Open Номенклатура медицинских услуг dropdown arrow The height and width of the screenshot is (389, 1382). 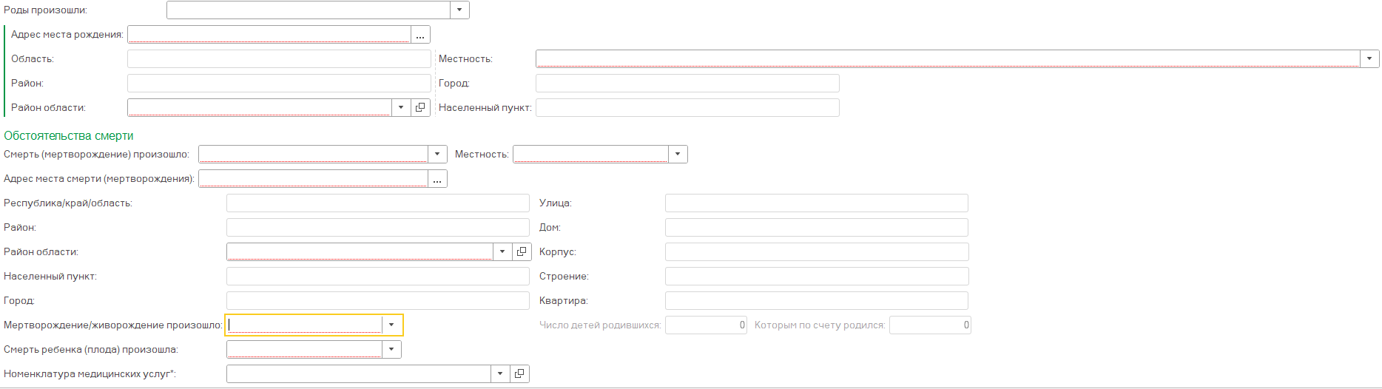click(500, 374)
